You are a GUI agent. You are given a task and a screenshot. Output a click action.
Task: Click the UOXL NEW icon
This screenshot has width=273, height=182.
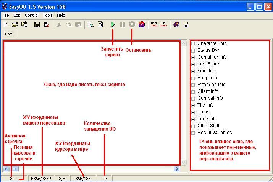click(154, 24)
